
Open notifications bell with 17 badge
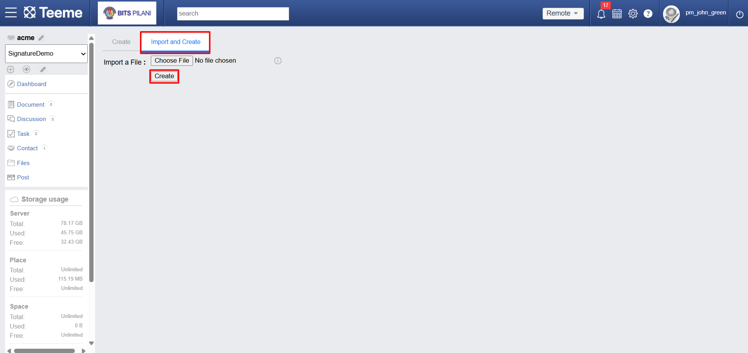pos(601,14)
